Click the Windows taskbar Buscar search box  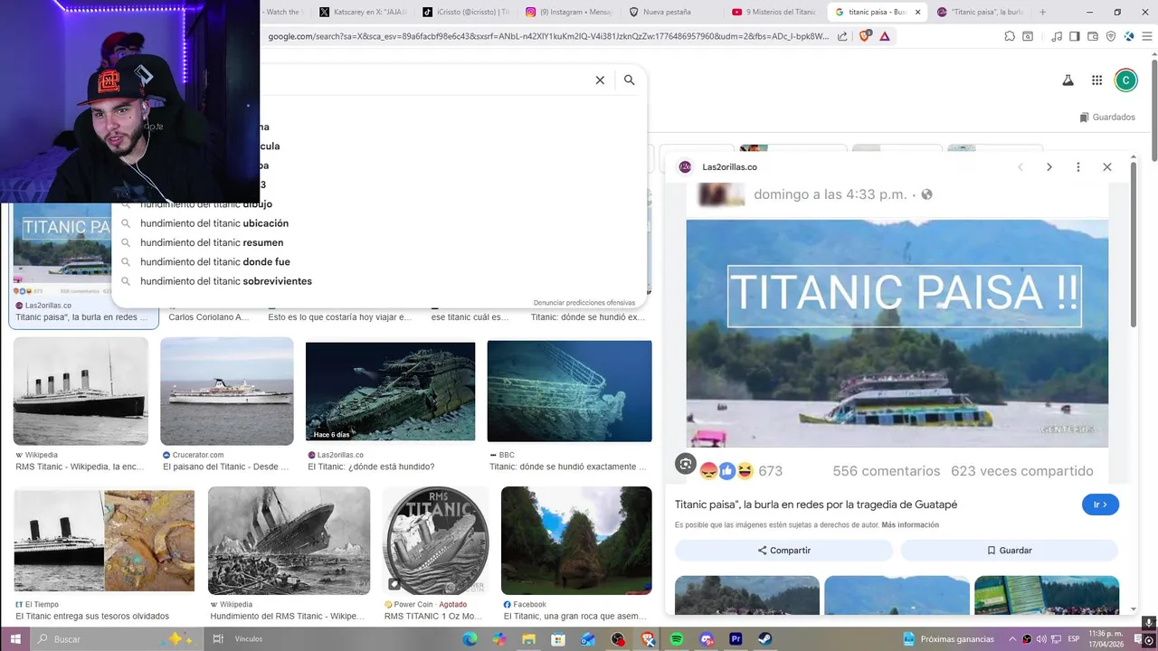tap(118, 639)
